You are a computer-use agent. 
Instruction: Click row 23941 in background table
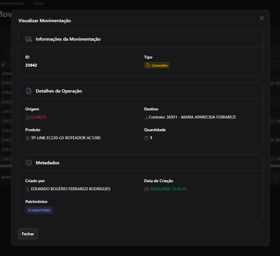coord(6,83)
